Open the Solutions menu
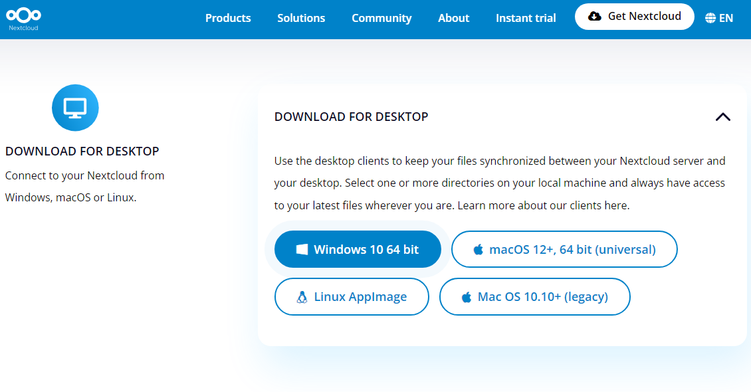This screenshot has width=751, height=392. click(301, 18)
